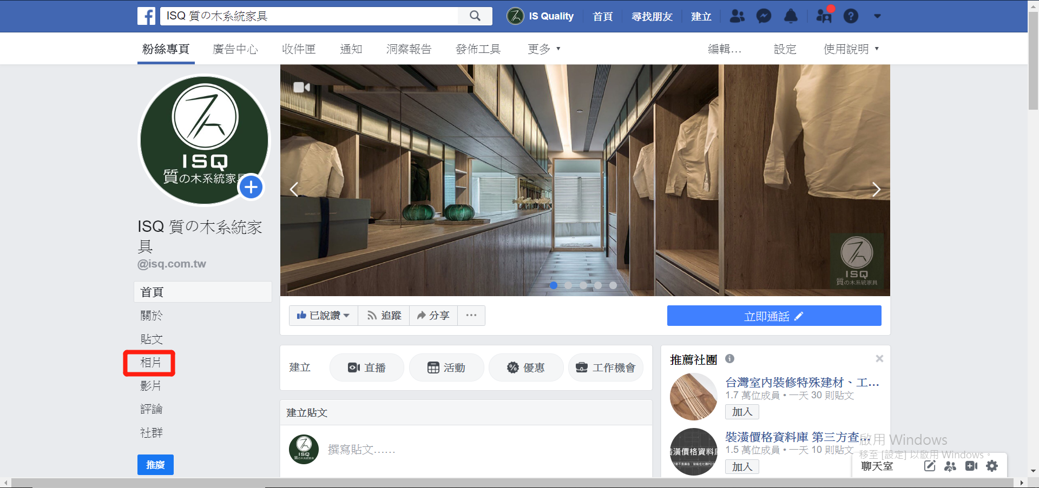Select the last cover carousel dot
1039x488 pixels.
pyautogui.click(x=613, y=285)
